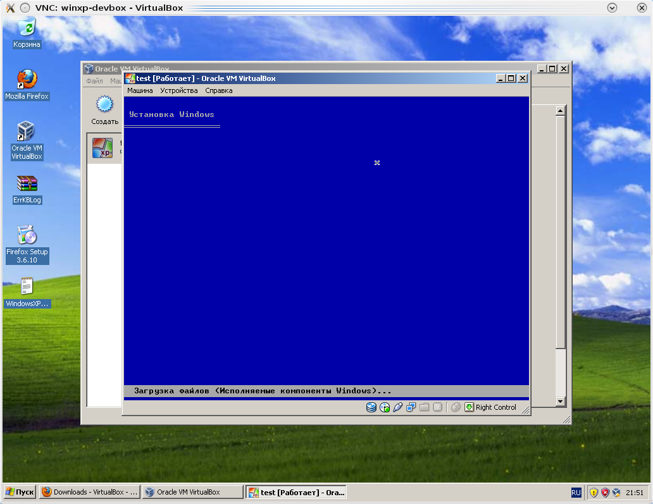Image resolution: width=653 pixels, height=504 pixels.
Task: Switch to Downloads - VirtualBox taskbar button
Action: [90, 492]
